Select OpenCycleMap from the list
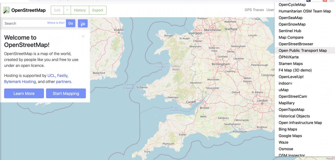 [305, 5]
